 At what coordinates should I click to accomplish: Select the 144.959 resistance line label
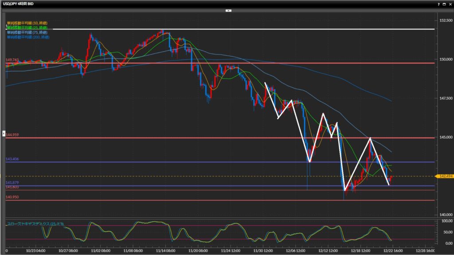[x=12, y=135]
